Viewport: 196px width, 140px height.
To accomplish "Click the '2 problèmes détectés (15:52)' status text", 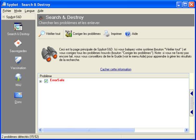I will 20,137.
